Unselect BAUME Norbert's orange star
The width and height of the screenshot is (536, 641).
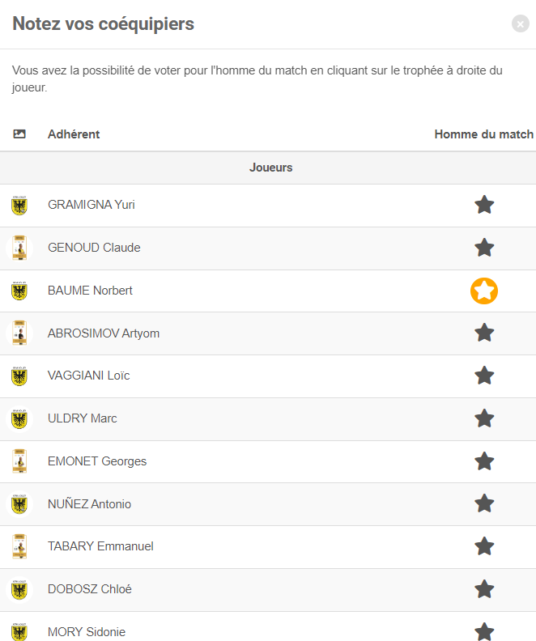(x=484, y=291)
